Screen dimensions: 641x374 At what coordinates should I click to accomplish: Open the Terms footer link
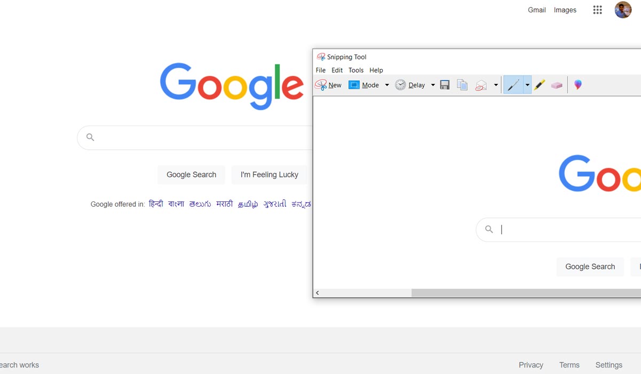coord(569,365)
